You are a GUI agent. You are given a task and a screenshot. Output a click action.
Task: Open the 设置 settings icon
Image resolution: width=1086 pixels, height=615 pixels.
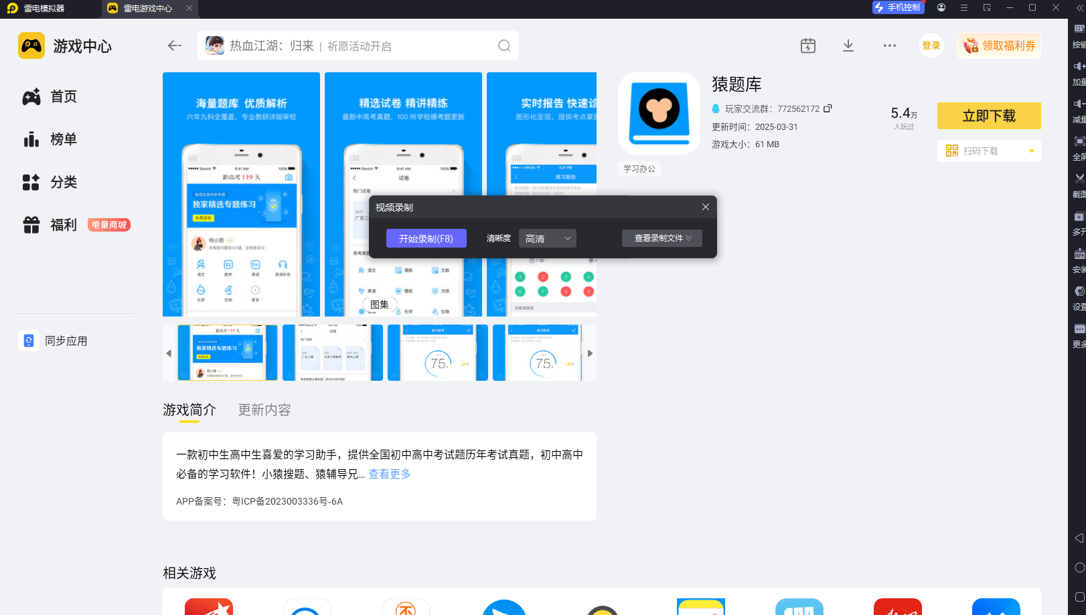pos(1078,291)
